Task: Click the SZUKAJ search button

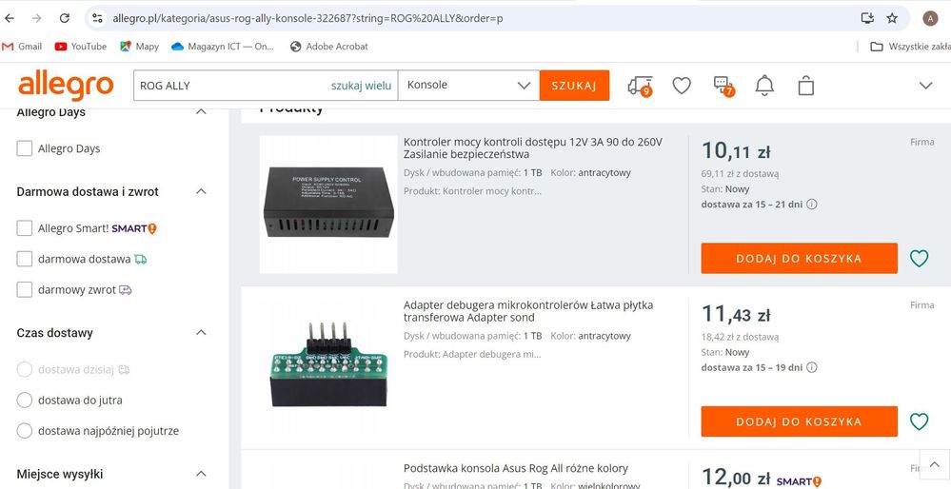Action: click(574, 86)
